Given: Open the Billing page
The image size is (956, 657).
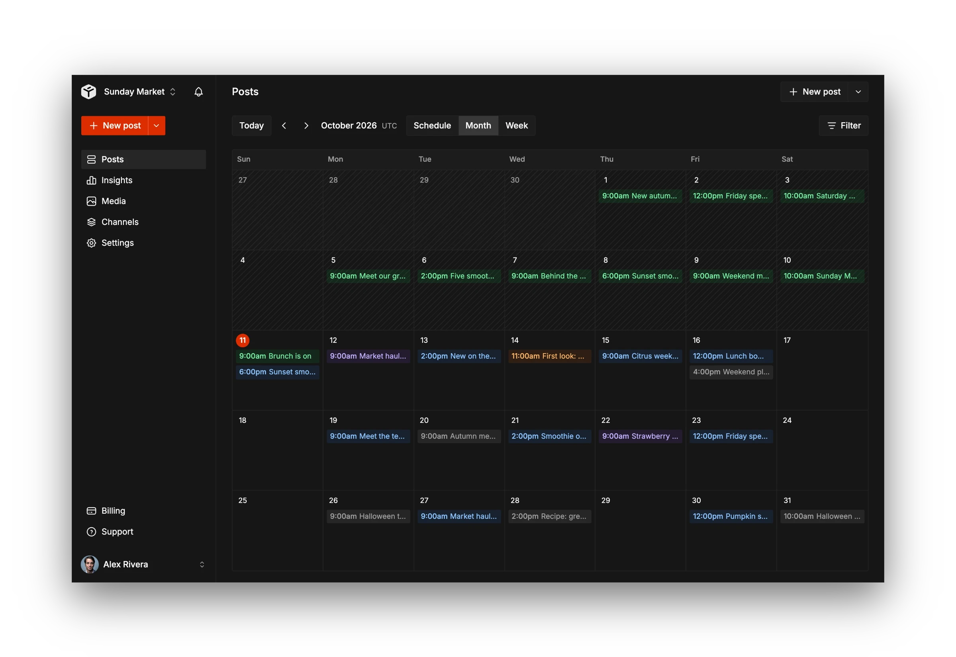Looking at the screenshot, I should coord(143,510).
